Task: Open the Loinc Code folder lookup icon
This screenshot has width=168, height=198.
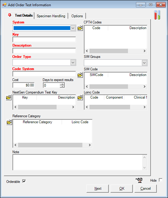Action: pos(80,97)
